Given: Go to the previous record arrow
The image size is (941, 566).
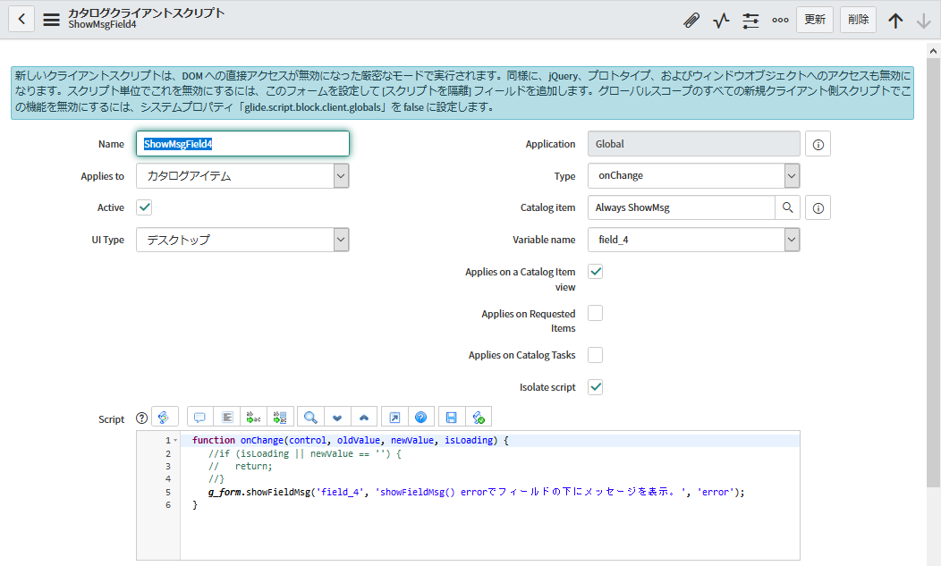Looking at the screenshot, I should click(895, 21).
